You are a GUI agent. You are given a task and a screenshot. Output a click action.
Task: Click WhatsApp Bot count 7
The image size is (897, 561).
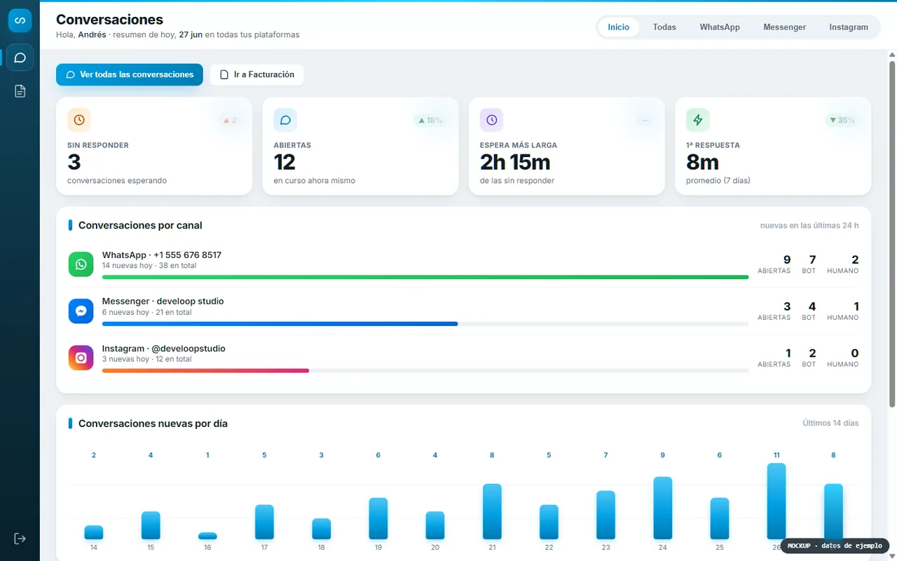point(813,260)
